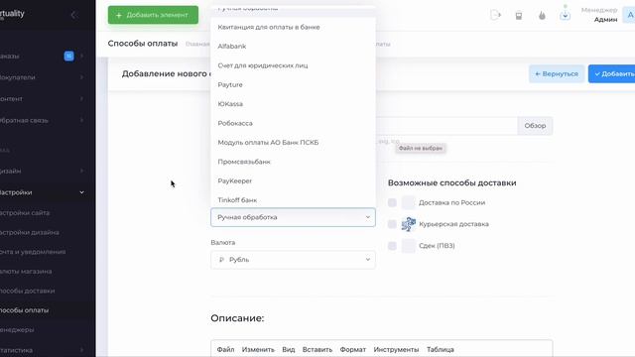Viewport: 635px width, 357px height.
Task: Click the Доставка по России icon placeholder
Action: tap(408, 202)
